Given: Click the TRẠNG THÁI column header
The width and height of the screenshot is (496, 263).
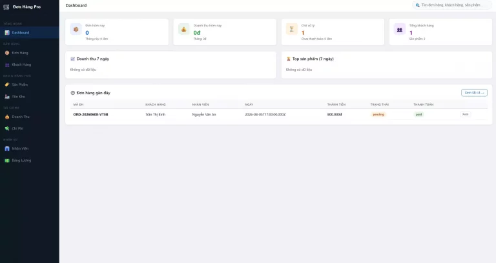Looking at the screenshot, I should pyautogui.click(x=380, y=104).
